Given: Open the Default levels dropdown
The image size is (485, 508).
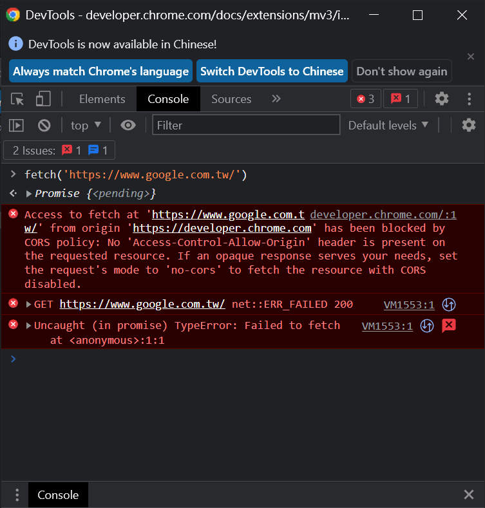Looking at the screenshot, I should point(388,125).
